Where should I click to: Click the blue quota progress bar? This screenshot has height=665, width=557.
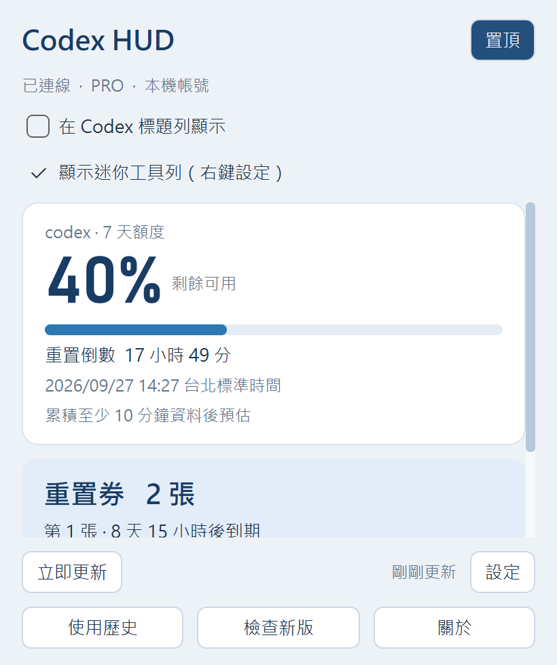coord(273,330)
